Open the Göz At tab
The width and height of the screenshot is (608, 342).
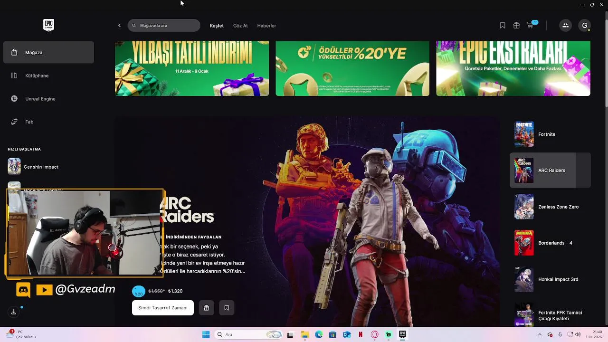(x=240, y=26)
